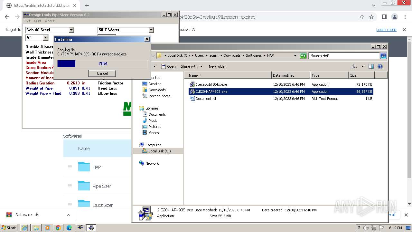
Task: Switch to PipeSizer taskbar button
Action: 80,228
